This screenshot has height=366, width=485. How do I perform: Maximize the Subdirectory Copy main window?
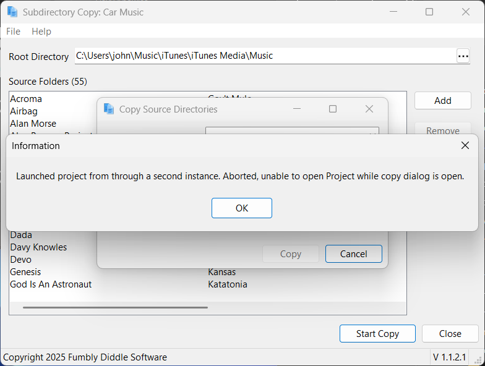pyautogui.click(x=429, y=12)
